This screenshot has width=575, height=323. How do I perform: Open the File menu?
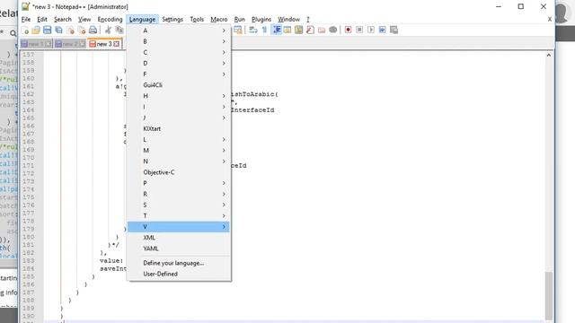(x=26, y=20)
